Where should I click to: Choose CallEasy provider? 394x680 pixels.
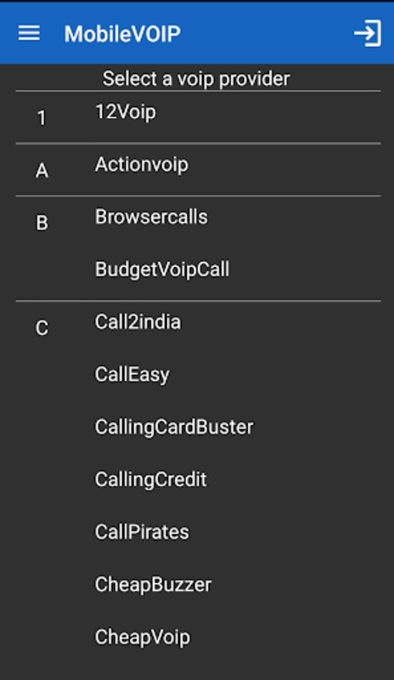pos(132,375)
